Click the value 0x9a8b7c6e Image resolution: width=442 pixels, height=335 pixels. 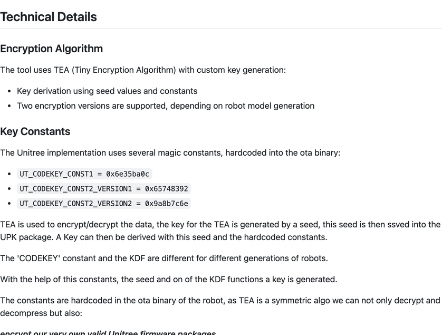167,203
